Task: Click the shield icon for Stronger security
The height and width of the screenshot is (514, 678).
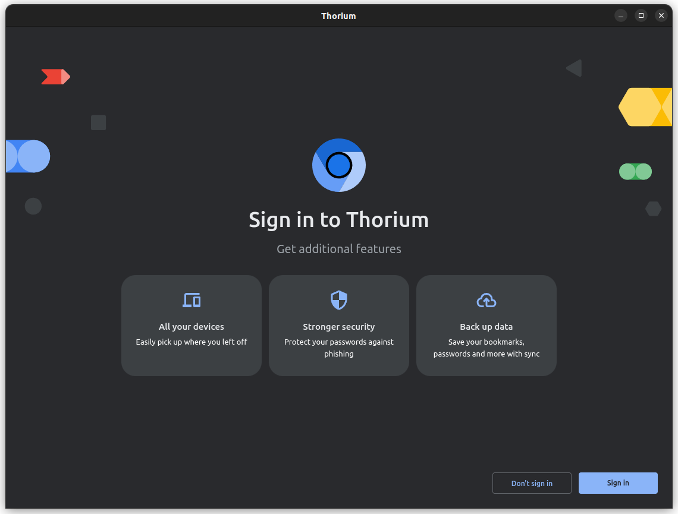Action: click(x=338, y=300)
